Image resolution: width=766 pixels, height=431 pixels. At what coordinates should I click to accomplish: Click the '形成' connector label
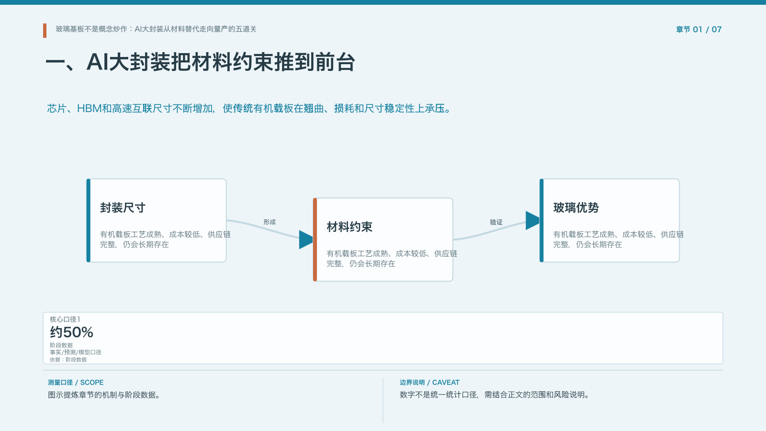270,222
